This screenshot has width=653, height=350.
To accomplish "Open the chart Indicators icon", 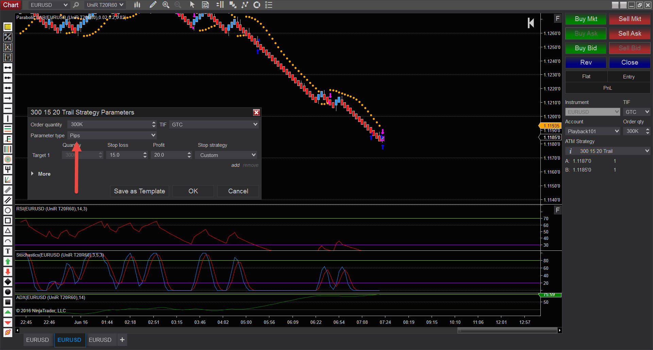I will (245, 5).
